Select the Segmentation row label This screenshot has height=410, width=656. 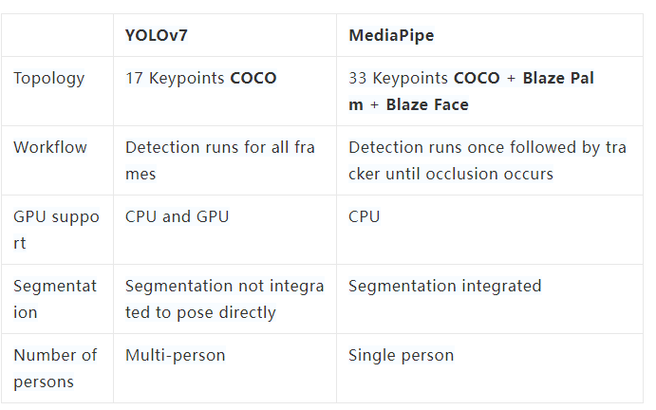click(x=55, y=299)
